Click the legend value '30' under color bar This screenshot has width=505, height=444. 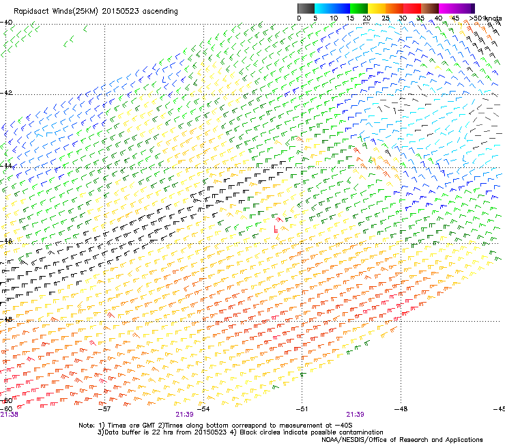pos(403,18)
